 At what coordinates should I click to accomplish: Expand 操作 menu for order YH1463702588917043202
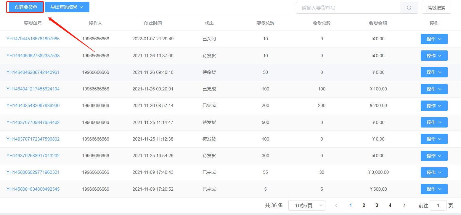tap(434, 156)
